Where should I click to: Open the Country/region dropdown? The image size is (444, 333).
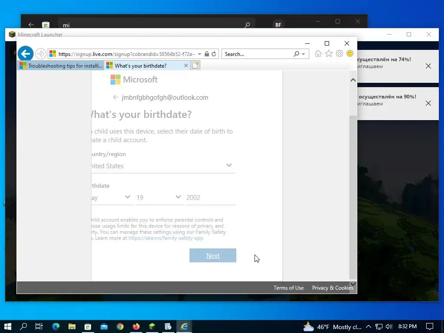point(163,166)
